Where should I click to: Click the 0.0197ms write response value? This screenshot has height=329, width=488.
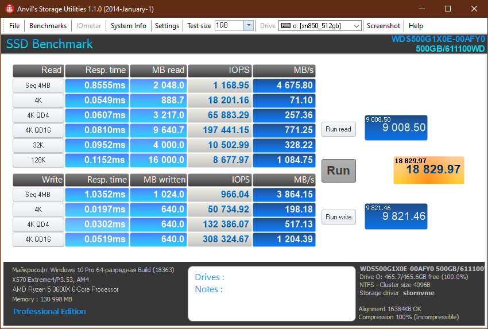point(97,210)
